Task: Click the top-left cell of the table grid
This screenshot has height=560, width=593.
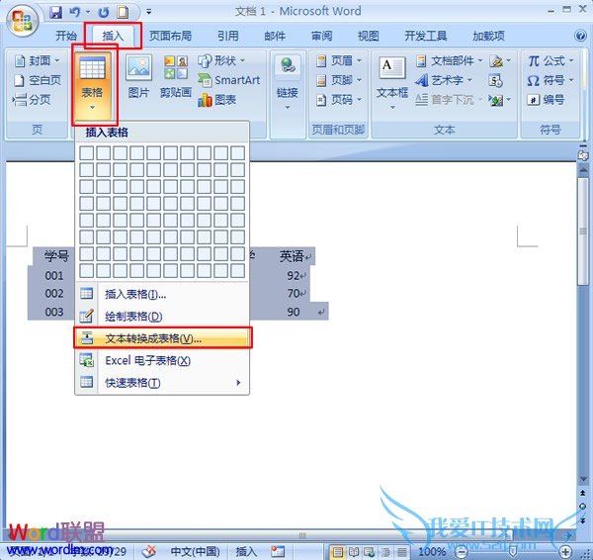Action: coord(87,153)
